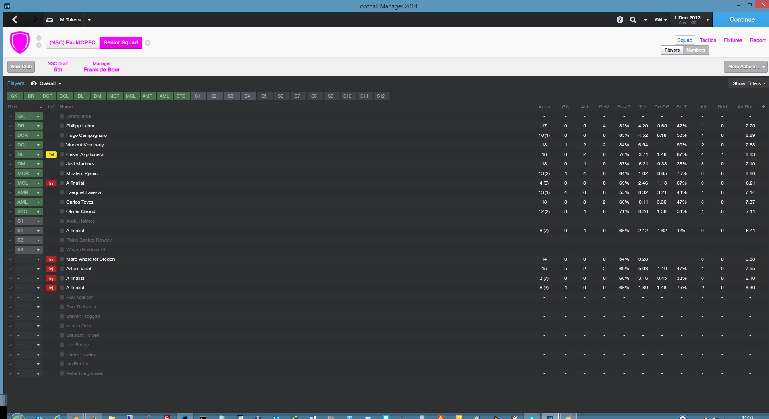Go back with the left arrow
769x419 pixels.
click(15, 19)
